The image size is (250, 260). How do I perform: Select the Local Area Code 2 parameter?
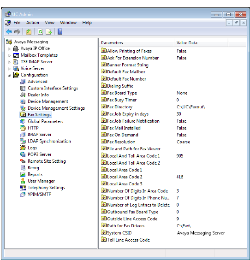[122, 177]
